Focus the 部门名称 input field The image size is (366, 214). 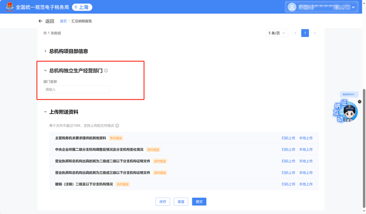click(x=77, y=89)
